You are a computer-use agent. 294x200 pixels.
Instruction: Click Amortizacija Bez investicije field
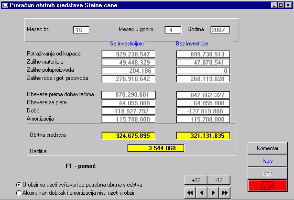203,120
